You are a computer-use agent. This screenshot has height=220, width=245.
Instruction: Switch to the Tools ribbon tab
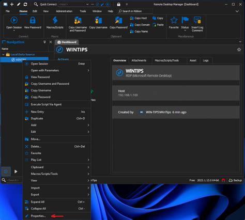pos(83,11)
